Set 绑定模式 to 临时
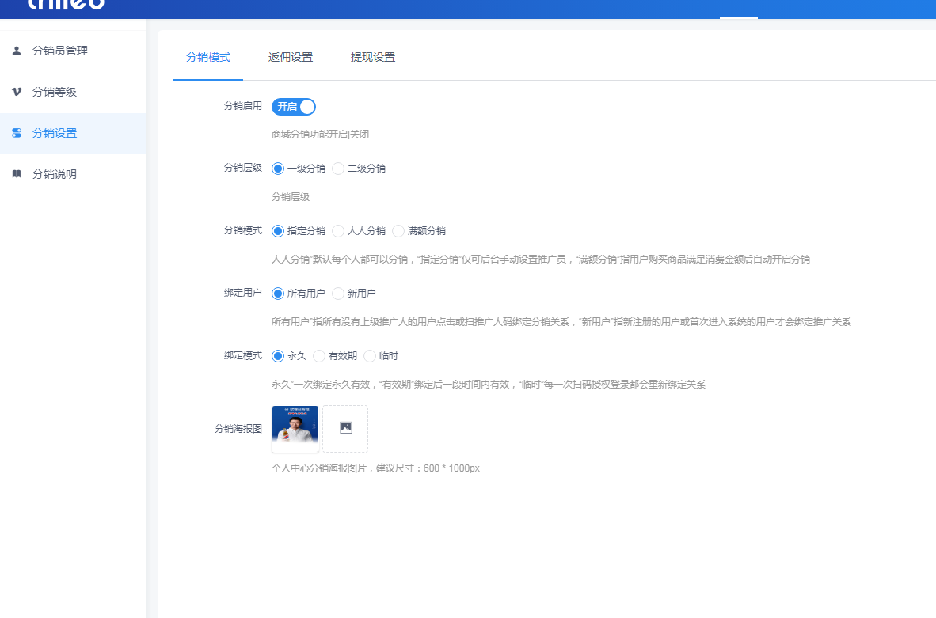The image size is (936, 618). (x=370, y=356)
